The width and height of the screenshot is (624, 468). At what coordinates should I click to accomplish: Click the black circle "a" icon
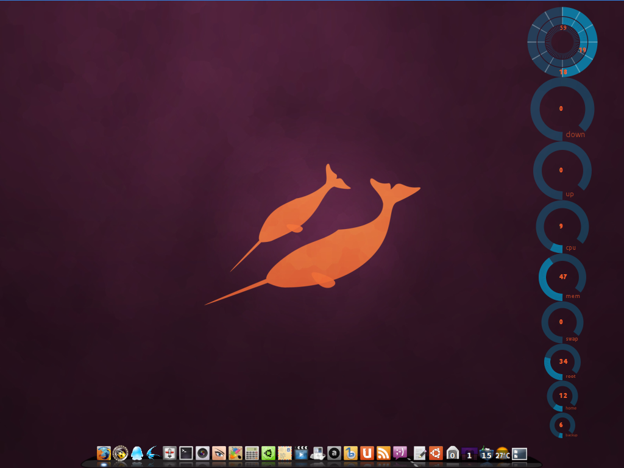[334, 453]
